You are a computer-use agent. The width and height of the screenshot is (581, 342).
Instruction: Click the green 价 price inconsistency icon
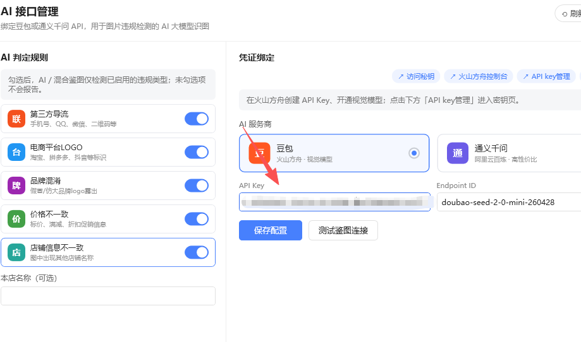(x=16, y=219)
